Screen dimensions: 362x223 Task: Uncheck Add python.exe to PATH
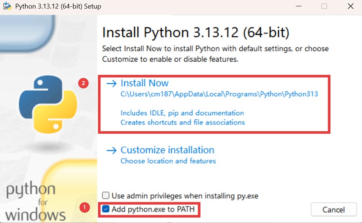[106, 209]
